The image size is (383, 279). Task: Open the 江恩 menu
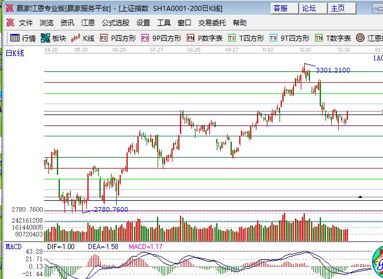point(88,23)
